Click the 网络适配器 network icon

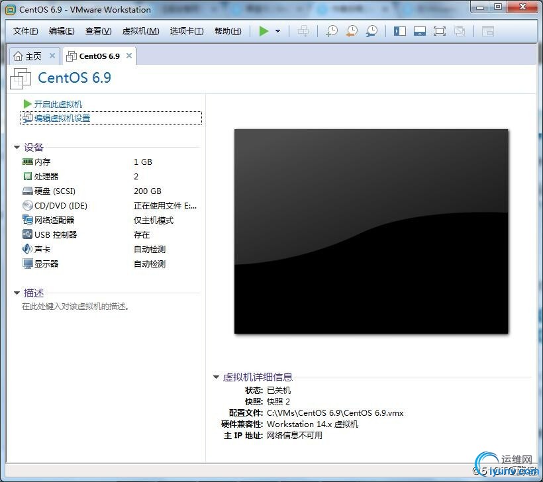click(27, 220)
